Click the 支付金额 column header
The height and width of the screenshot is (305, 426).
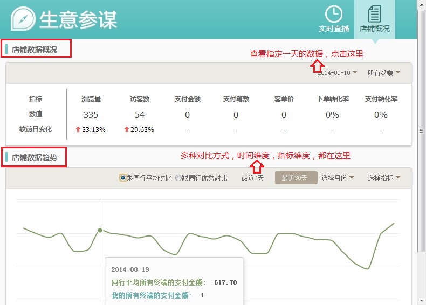coord(188,99)
